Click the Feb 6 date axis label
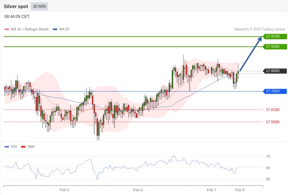 pyautogui.click(x=138, y=190)
